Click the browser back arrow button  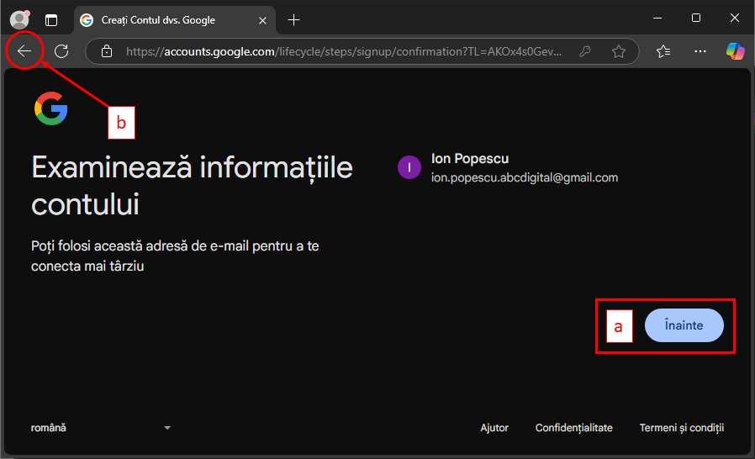click(24, 51)
